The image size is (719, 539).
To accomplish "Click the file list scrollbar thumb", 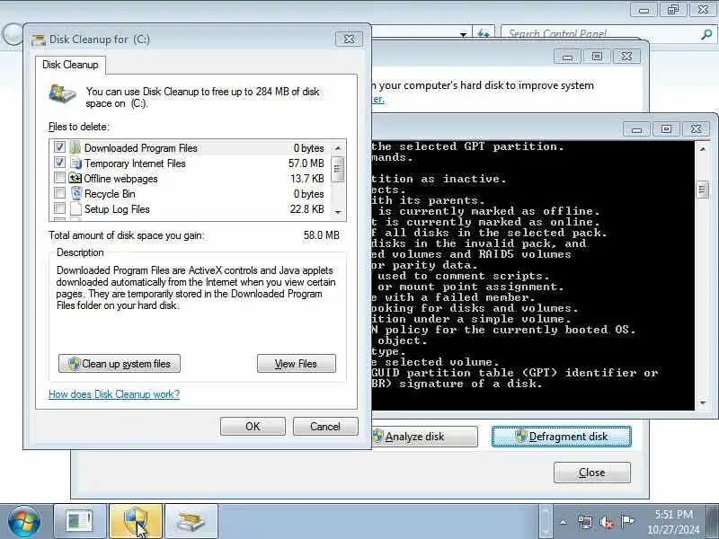I will (x=338, y=169).
